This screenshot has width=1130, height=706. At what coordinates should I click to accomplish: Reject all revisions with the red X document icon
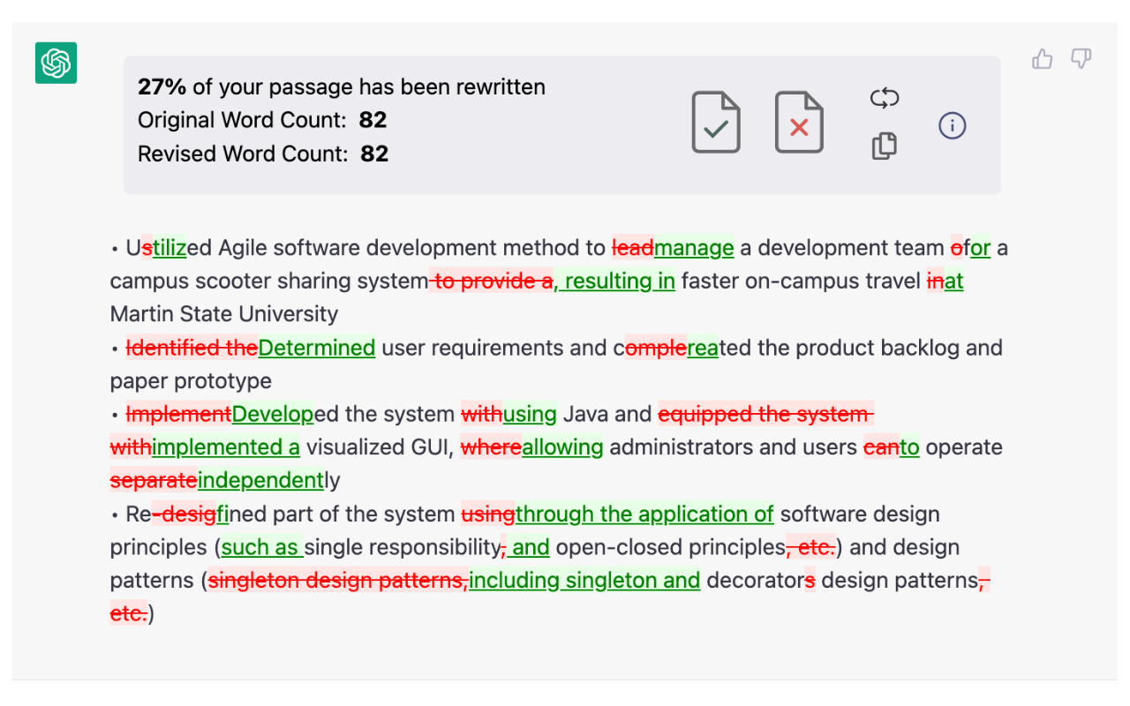[798, 123]
